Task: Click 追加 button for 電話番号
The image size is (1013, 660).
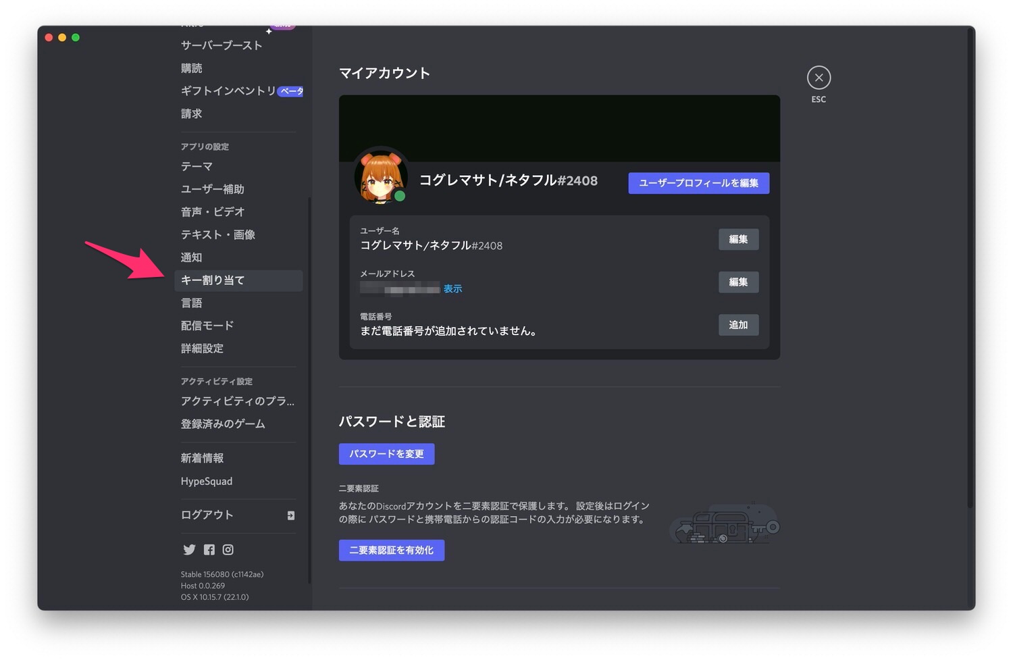Action: coord(738,325)
